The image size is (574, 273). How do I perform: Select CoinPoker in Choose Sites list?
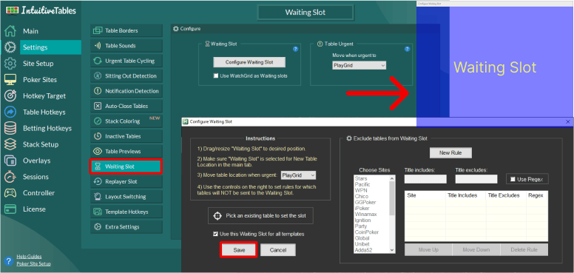coord(367,232)
